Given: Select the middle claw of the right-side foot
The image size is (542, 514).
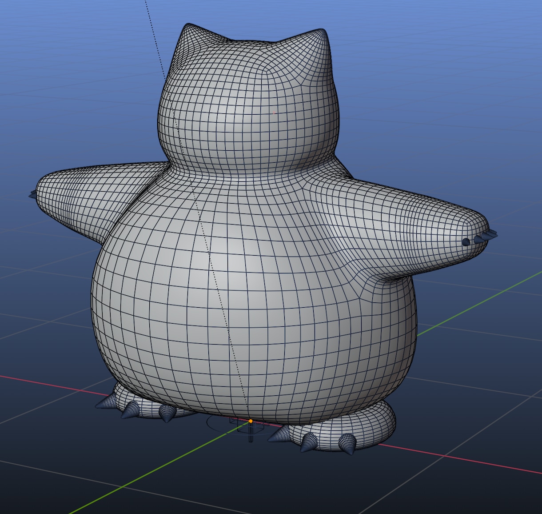Looking at the screenshot, I should pyautogui.click(x=309, y=443).
